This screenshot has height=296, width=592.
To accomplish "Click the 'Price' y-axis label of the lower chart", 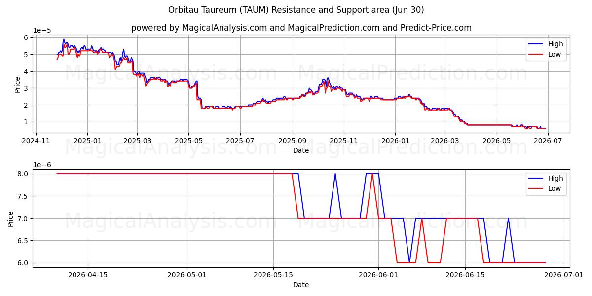I will pyautogui.click(x=11, y=218).
